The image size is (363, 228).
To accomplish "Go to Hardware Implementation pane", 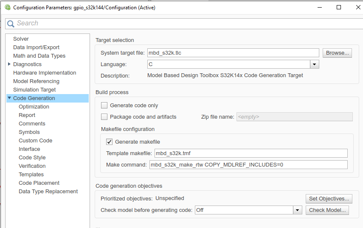I will pyautogui.click(x=45, y=73).
